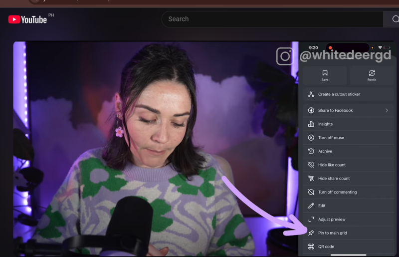Toggle Hide share count
The width and height of the screenshot is (399, 257).
(348, 179)
